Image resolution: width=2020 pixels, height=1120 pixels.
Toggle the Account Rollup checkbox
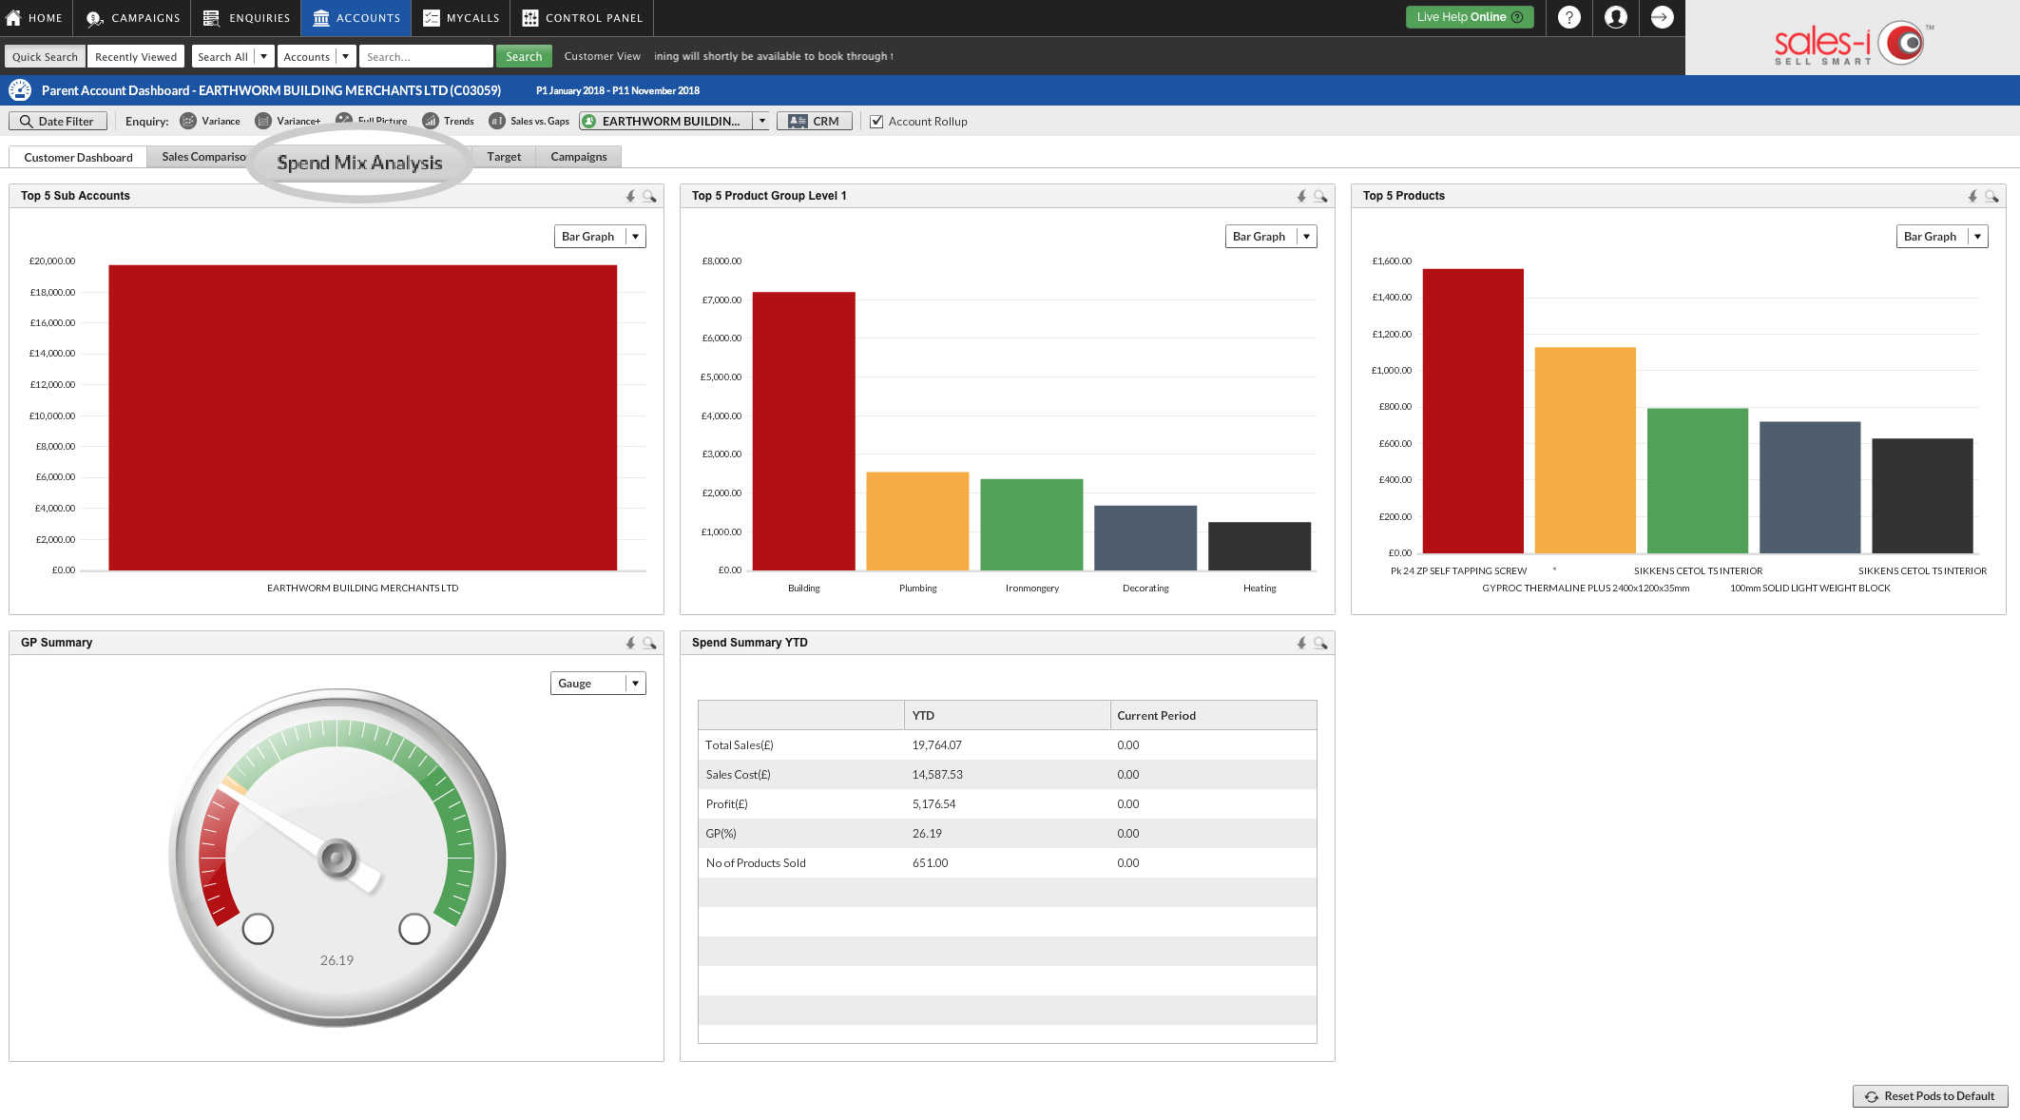(876, 122)
